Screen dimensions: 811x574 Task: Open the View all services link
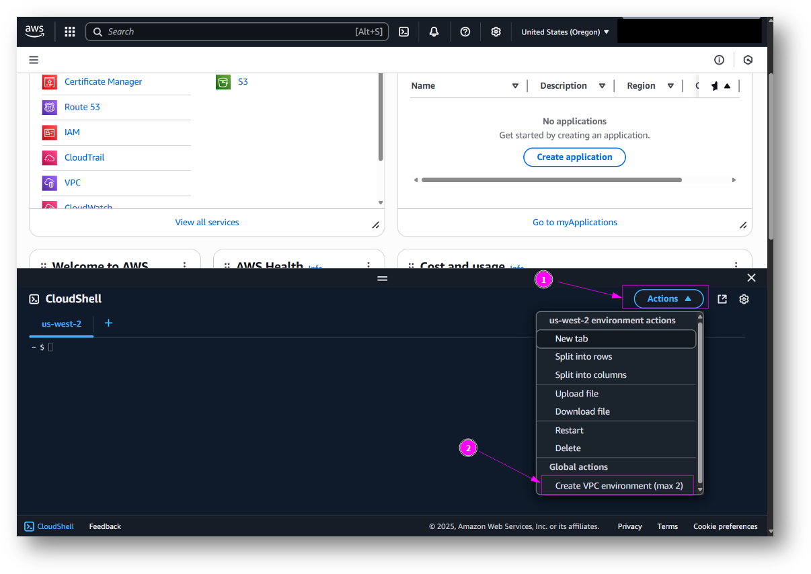coord(207,222)
